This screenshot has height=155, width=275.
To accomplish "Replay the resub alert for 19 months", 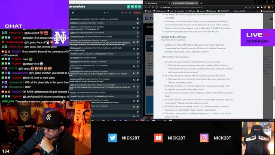I will [137, 66].
